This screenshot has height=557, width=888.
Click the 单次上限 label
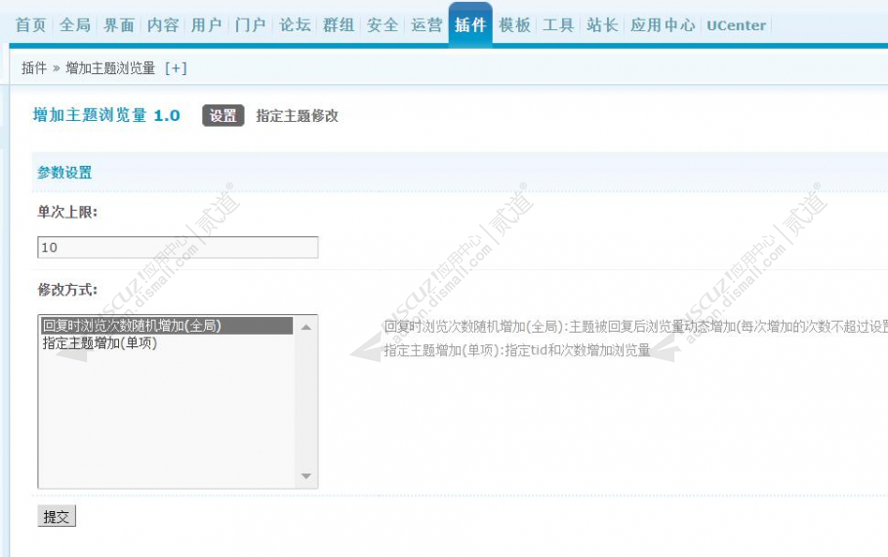coord(67,213)
